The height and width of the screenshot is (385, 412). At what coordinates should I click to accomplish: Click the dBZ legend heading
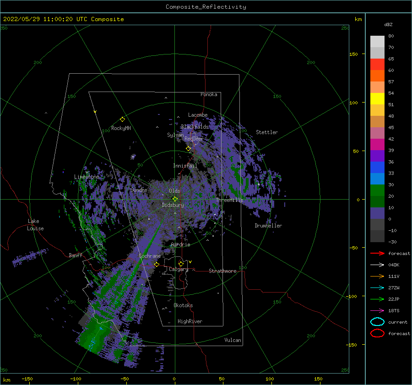click(388, 24)
